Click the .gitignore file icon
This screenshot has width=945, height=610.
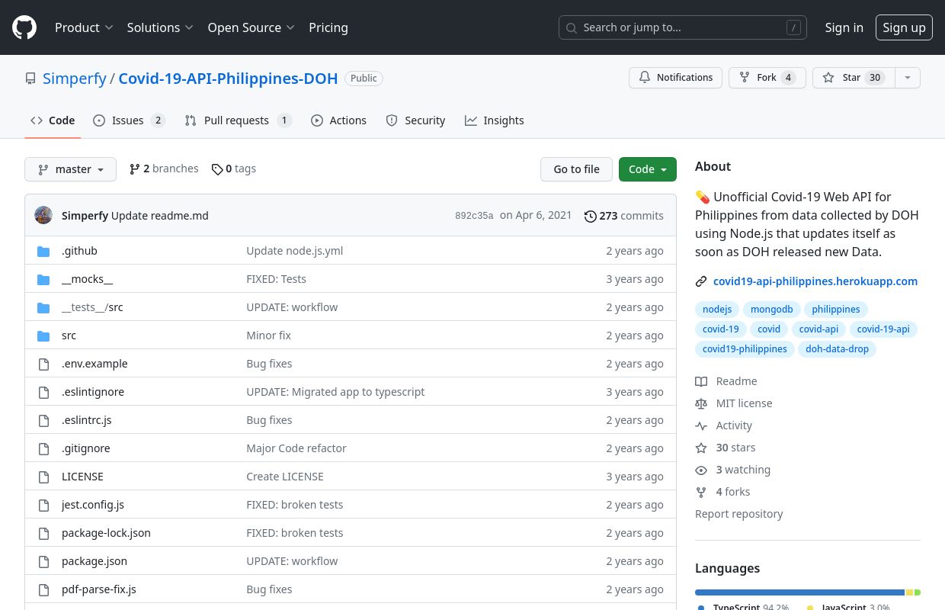43,448
